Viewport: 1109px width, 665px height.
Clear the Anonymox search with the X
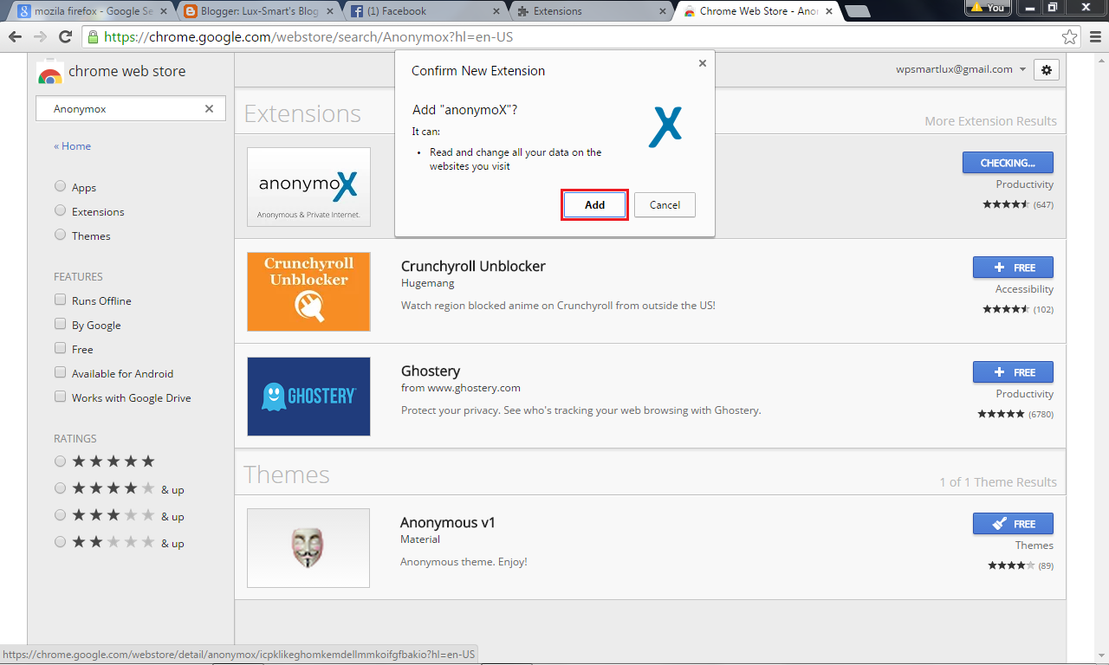click(x=209, y=109)
